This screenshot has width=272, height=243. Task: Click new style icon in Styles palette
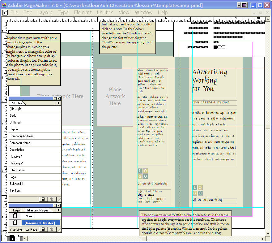[43, 199]
